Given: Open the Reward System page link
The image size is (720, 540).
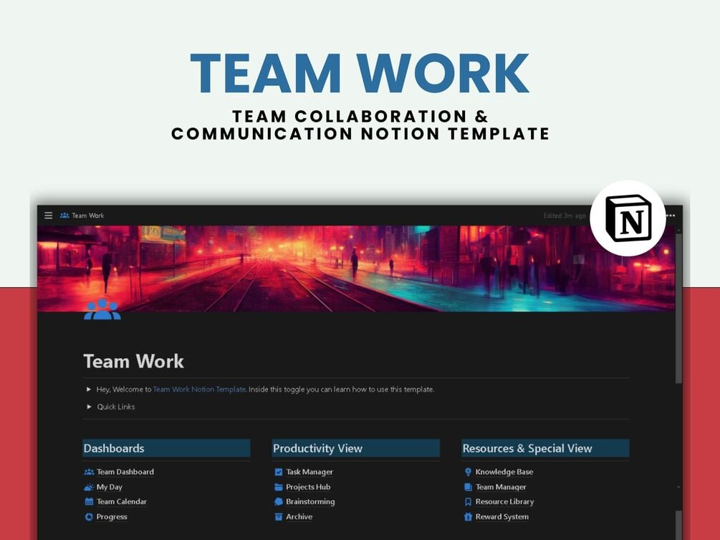Looking at the screenshot, I should point(502,516).
